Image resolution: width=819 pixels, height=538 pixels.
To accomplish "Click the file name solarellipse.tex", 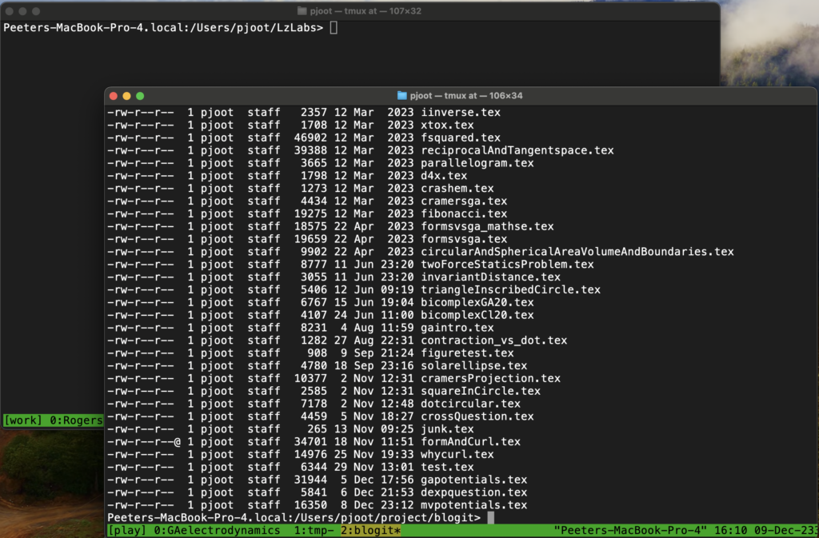I will coord(473,366).
